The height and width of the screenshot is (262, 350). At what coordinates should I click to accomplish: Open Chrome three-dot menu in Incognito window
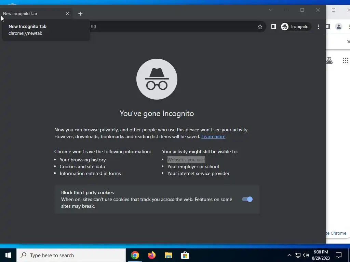coord(318,27)
